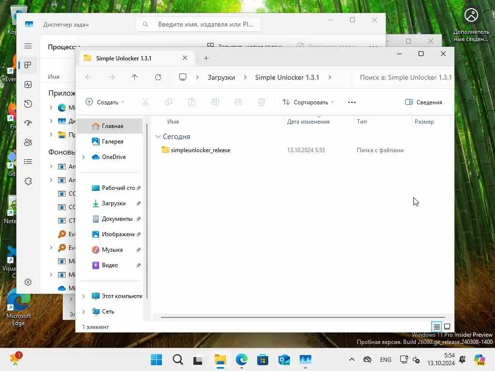Go forward in File Explorer navigation
The width and height of the screenshot is (495, 371).
[x=112, y=77]
